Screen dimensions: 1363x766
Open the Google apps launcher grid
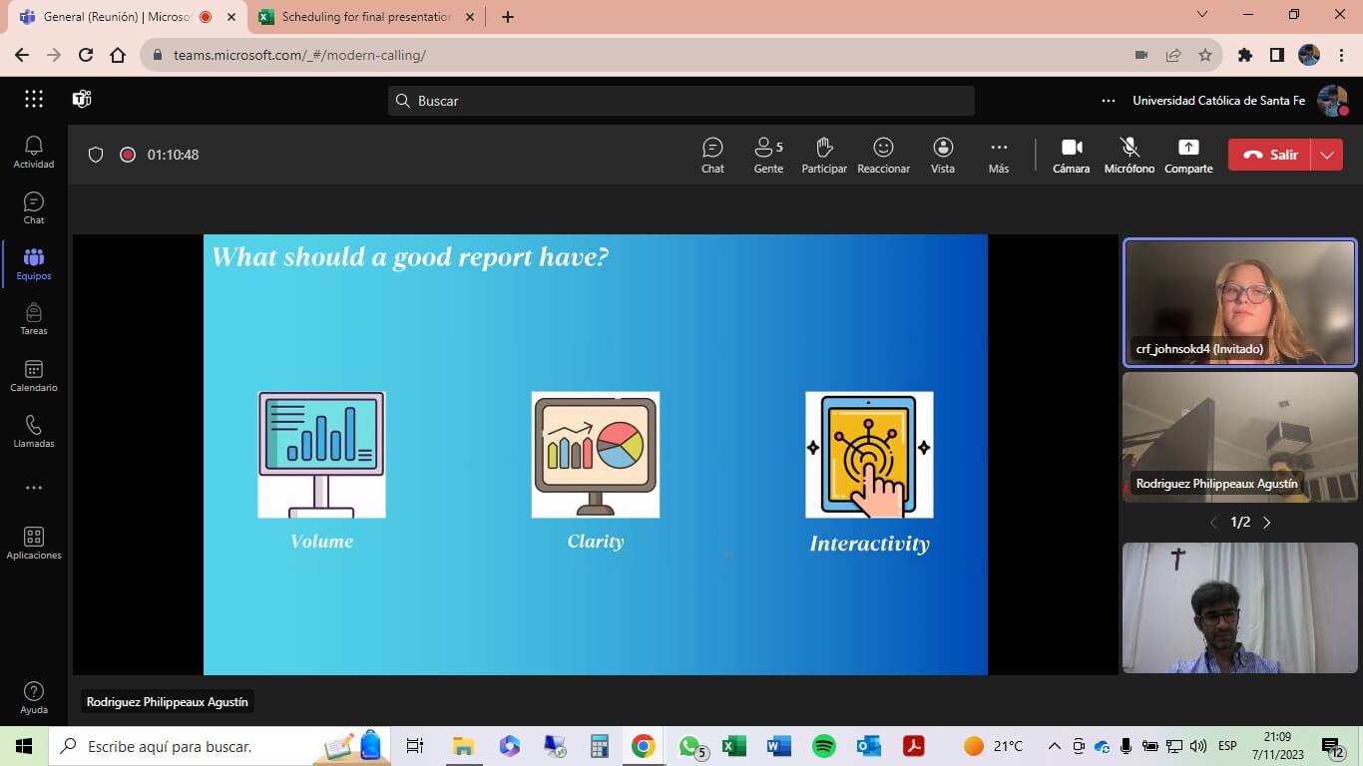pos(34,99)
